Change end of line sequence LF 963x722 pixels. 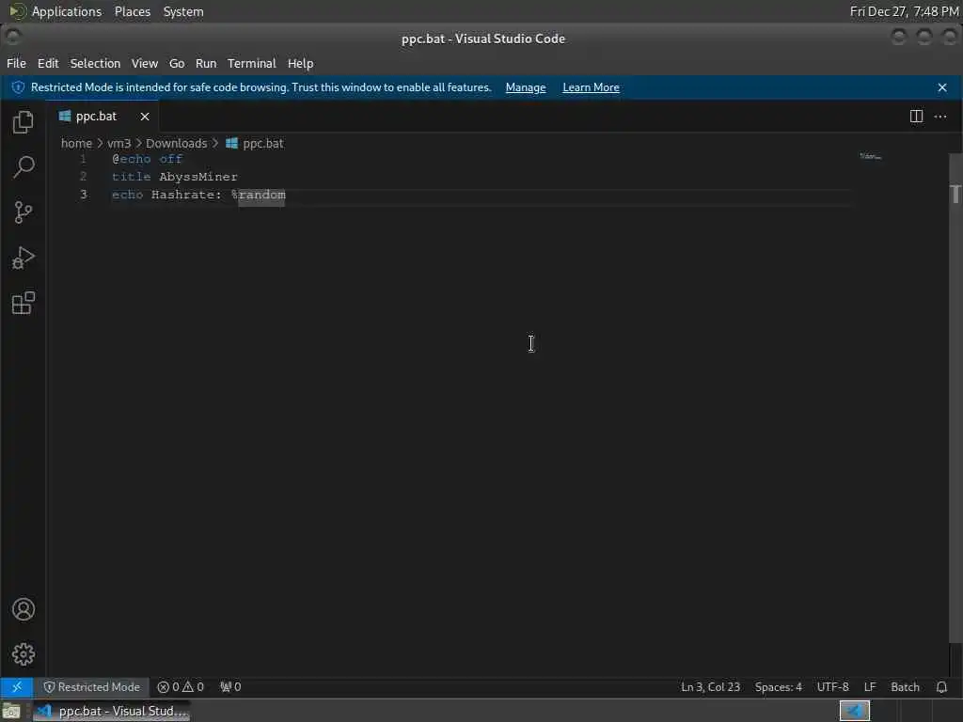[x=870, y=687]
